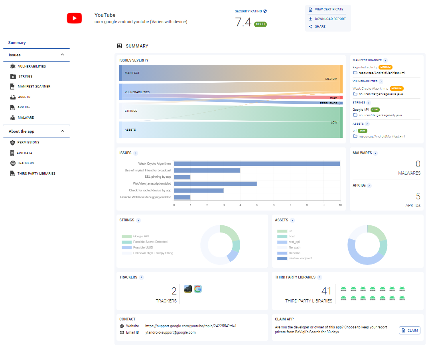Image resolution: width=428 pixels, height=348 pixels.
Task: Open the Trackers card arrow
Action: coord(141,277)
